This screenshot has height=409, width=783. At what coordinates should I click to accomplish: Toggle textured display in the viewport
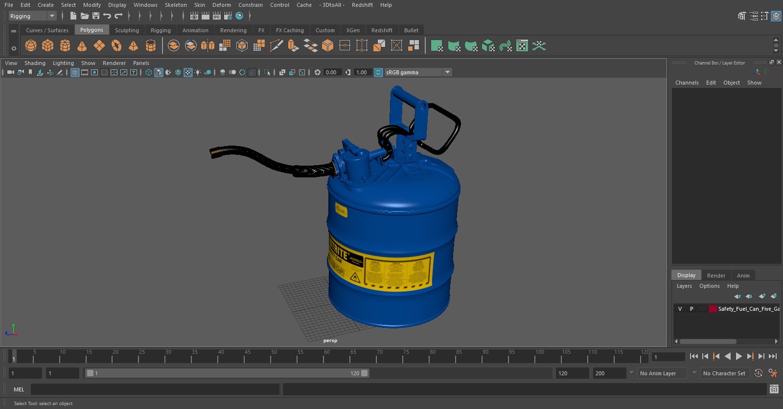tap(188, 72)
